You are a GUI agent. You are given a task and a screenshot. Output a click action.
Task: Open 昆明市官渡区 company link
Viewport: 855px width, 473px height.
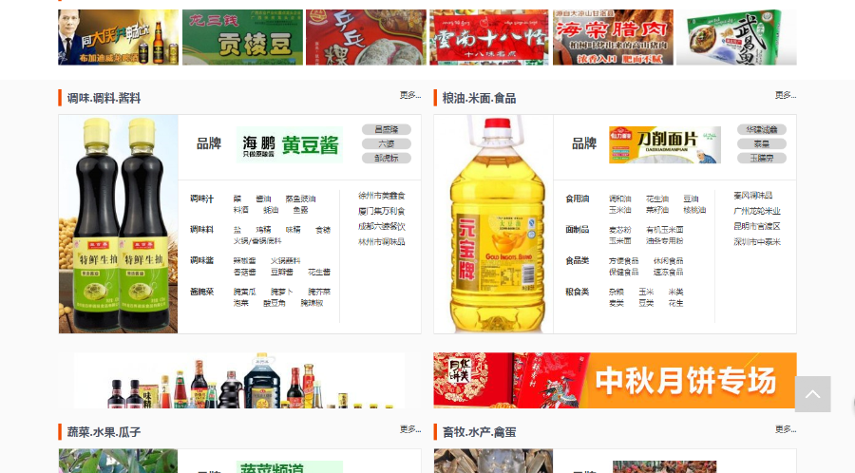coord(757,226)
